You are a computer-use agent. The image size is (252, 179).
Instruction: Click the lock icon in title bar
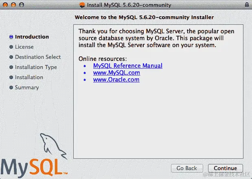click(247, 4)
